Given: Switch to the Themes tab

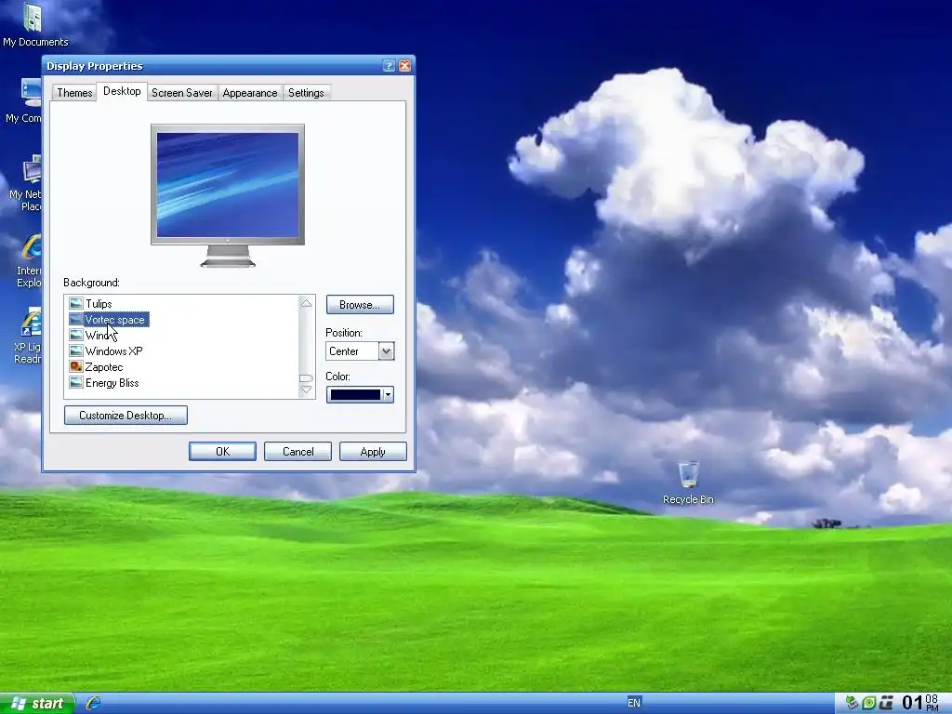Looking at the screenshot, I should 74,93.
